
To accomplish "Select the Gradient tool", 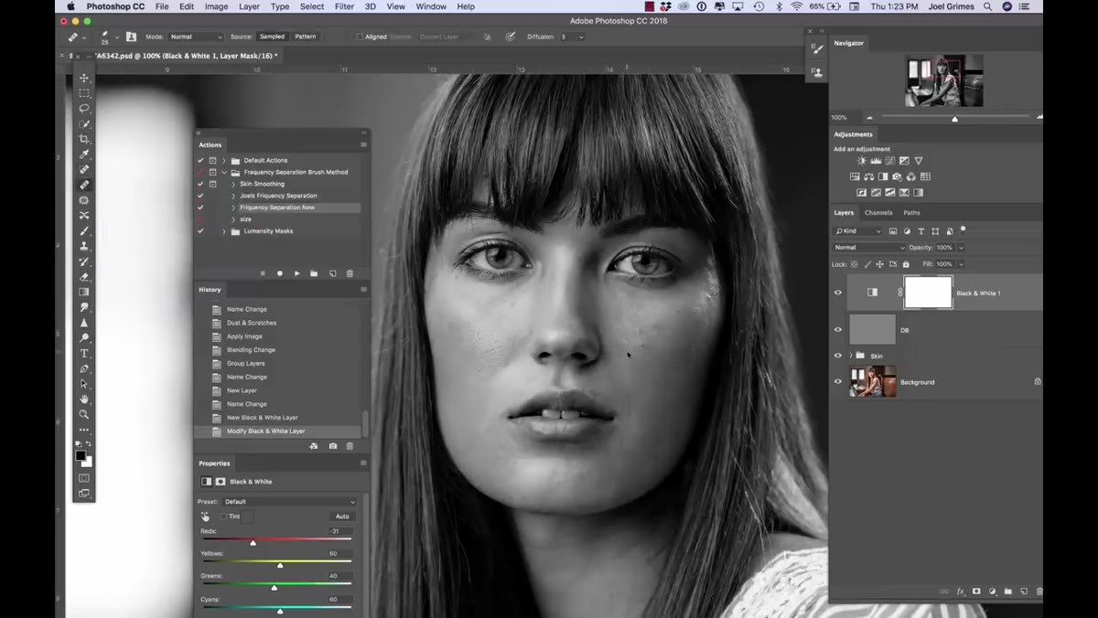I will tap(84, 292).
